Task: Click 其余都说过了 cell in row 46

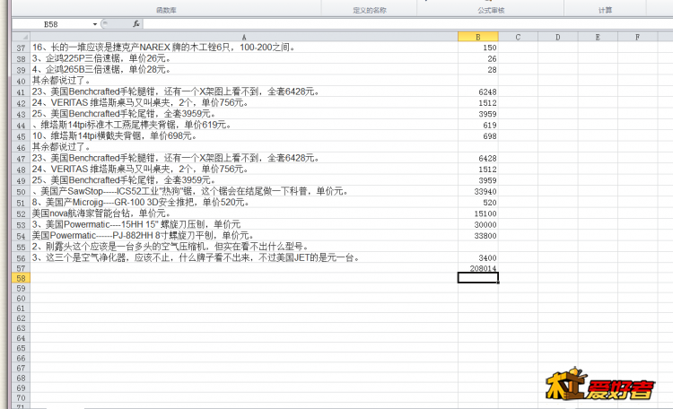Action: pos(244,147)
